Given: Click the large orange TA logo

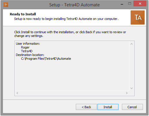Looking at the screenshot, I should tap(137, 17).
